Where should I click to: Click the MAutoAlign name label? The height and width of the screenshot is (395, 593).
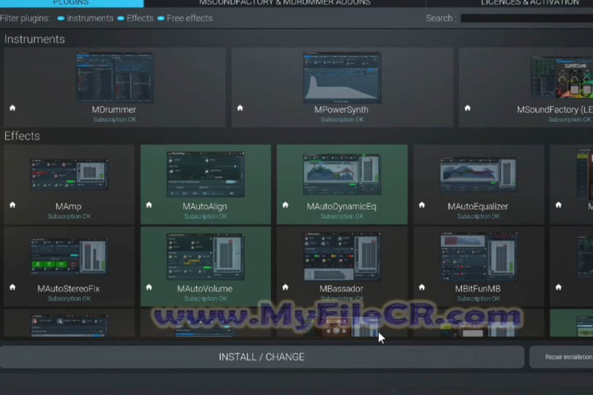click(205, 207)
